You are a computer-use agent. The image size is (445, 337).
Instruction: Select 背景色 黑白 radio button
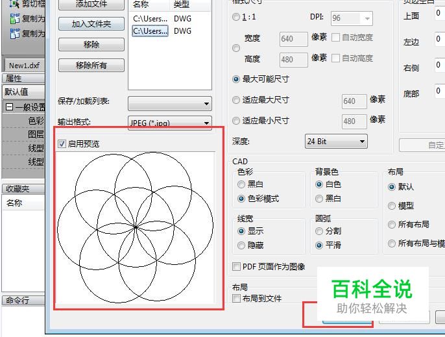pos(319,199)
